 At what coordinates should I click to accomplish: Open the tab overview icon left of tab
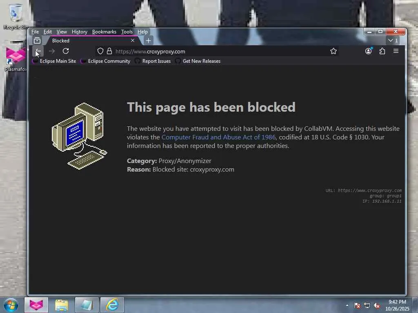point(37,40)
